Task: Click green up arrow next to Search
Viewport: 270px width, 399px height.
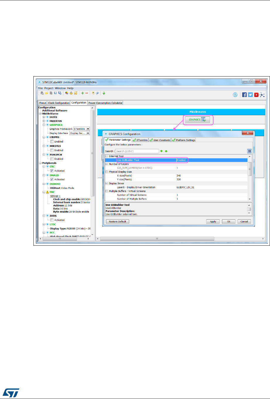Action: point(166,151)
